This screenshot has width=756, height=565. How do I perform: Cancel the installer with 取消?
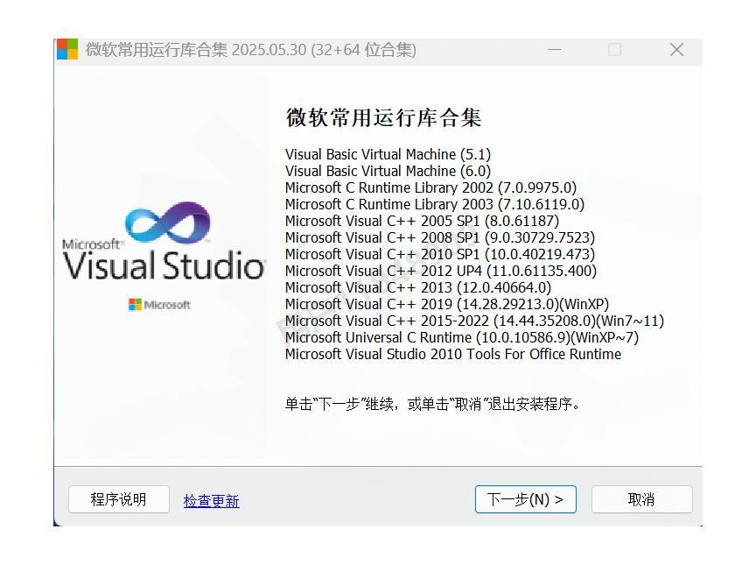click(641, 499)
